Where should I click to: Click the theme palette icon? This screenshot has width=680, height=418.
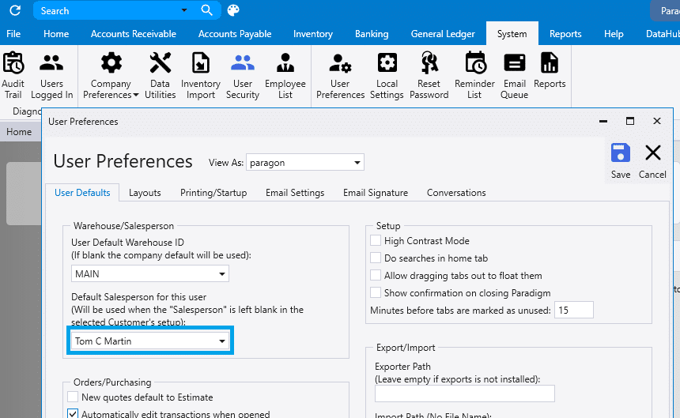[x=232, y=10]
